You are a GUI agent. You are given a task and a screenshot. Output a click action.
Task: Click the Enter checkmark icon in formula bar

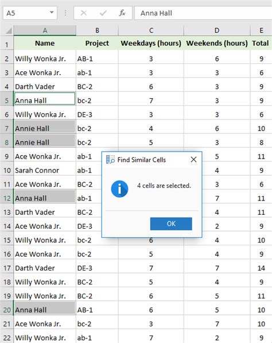pyautogui.click(x=103, y=13)
